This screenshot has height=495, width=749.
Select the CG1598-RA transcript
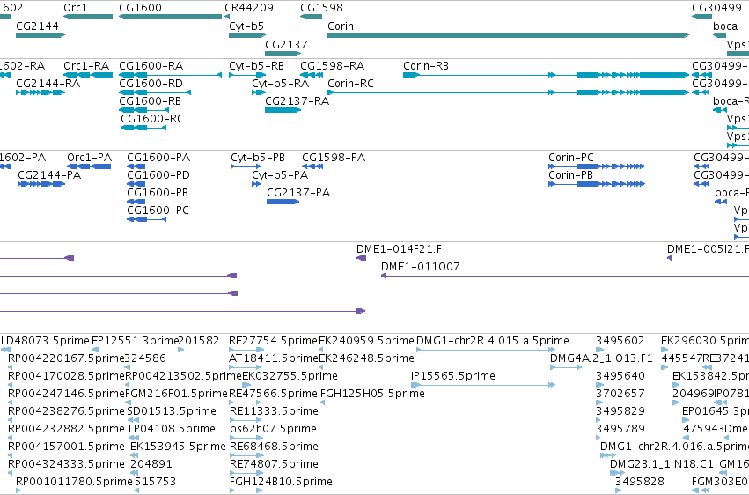pos(312,75)
